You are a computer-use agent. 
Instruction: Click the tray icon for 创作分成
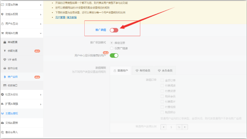pyautogui.click(x=5, y=68)
